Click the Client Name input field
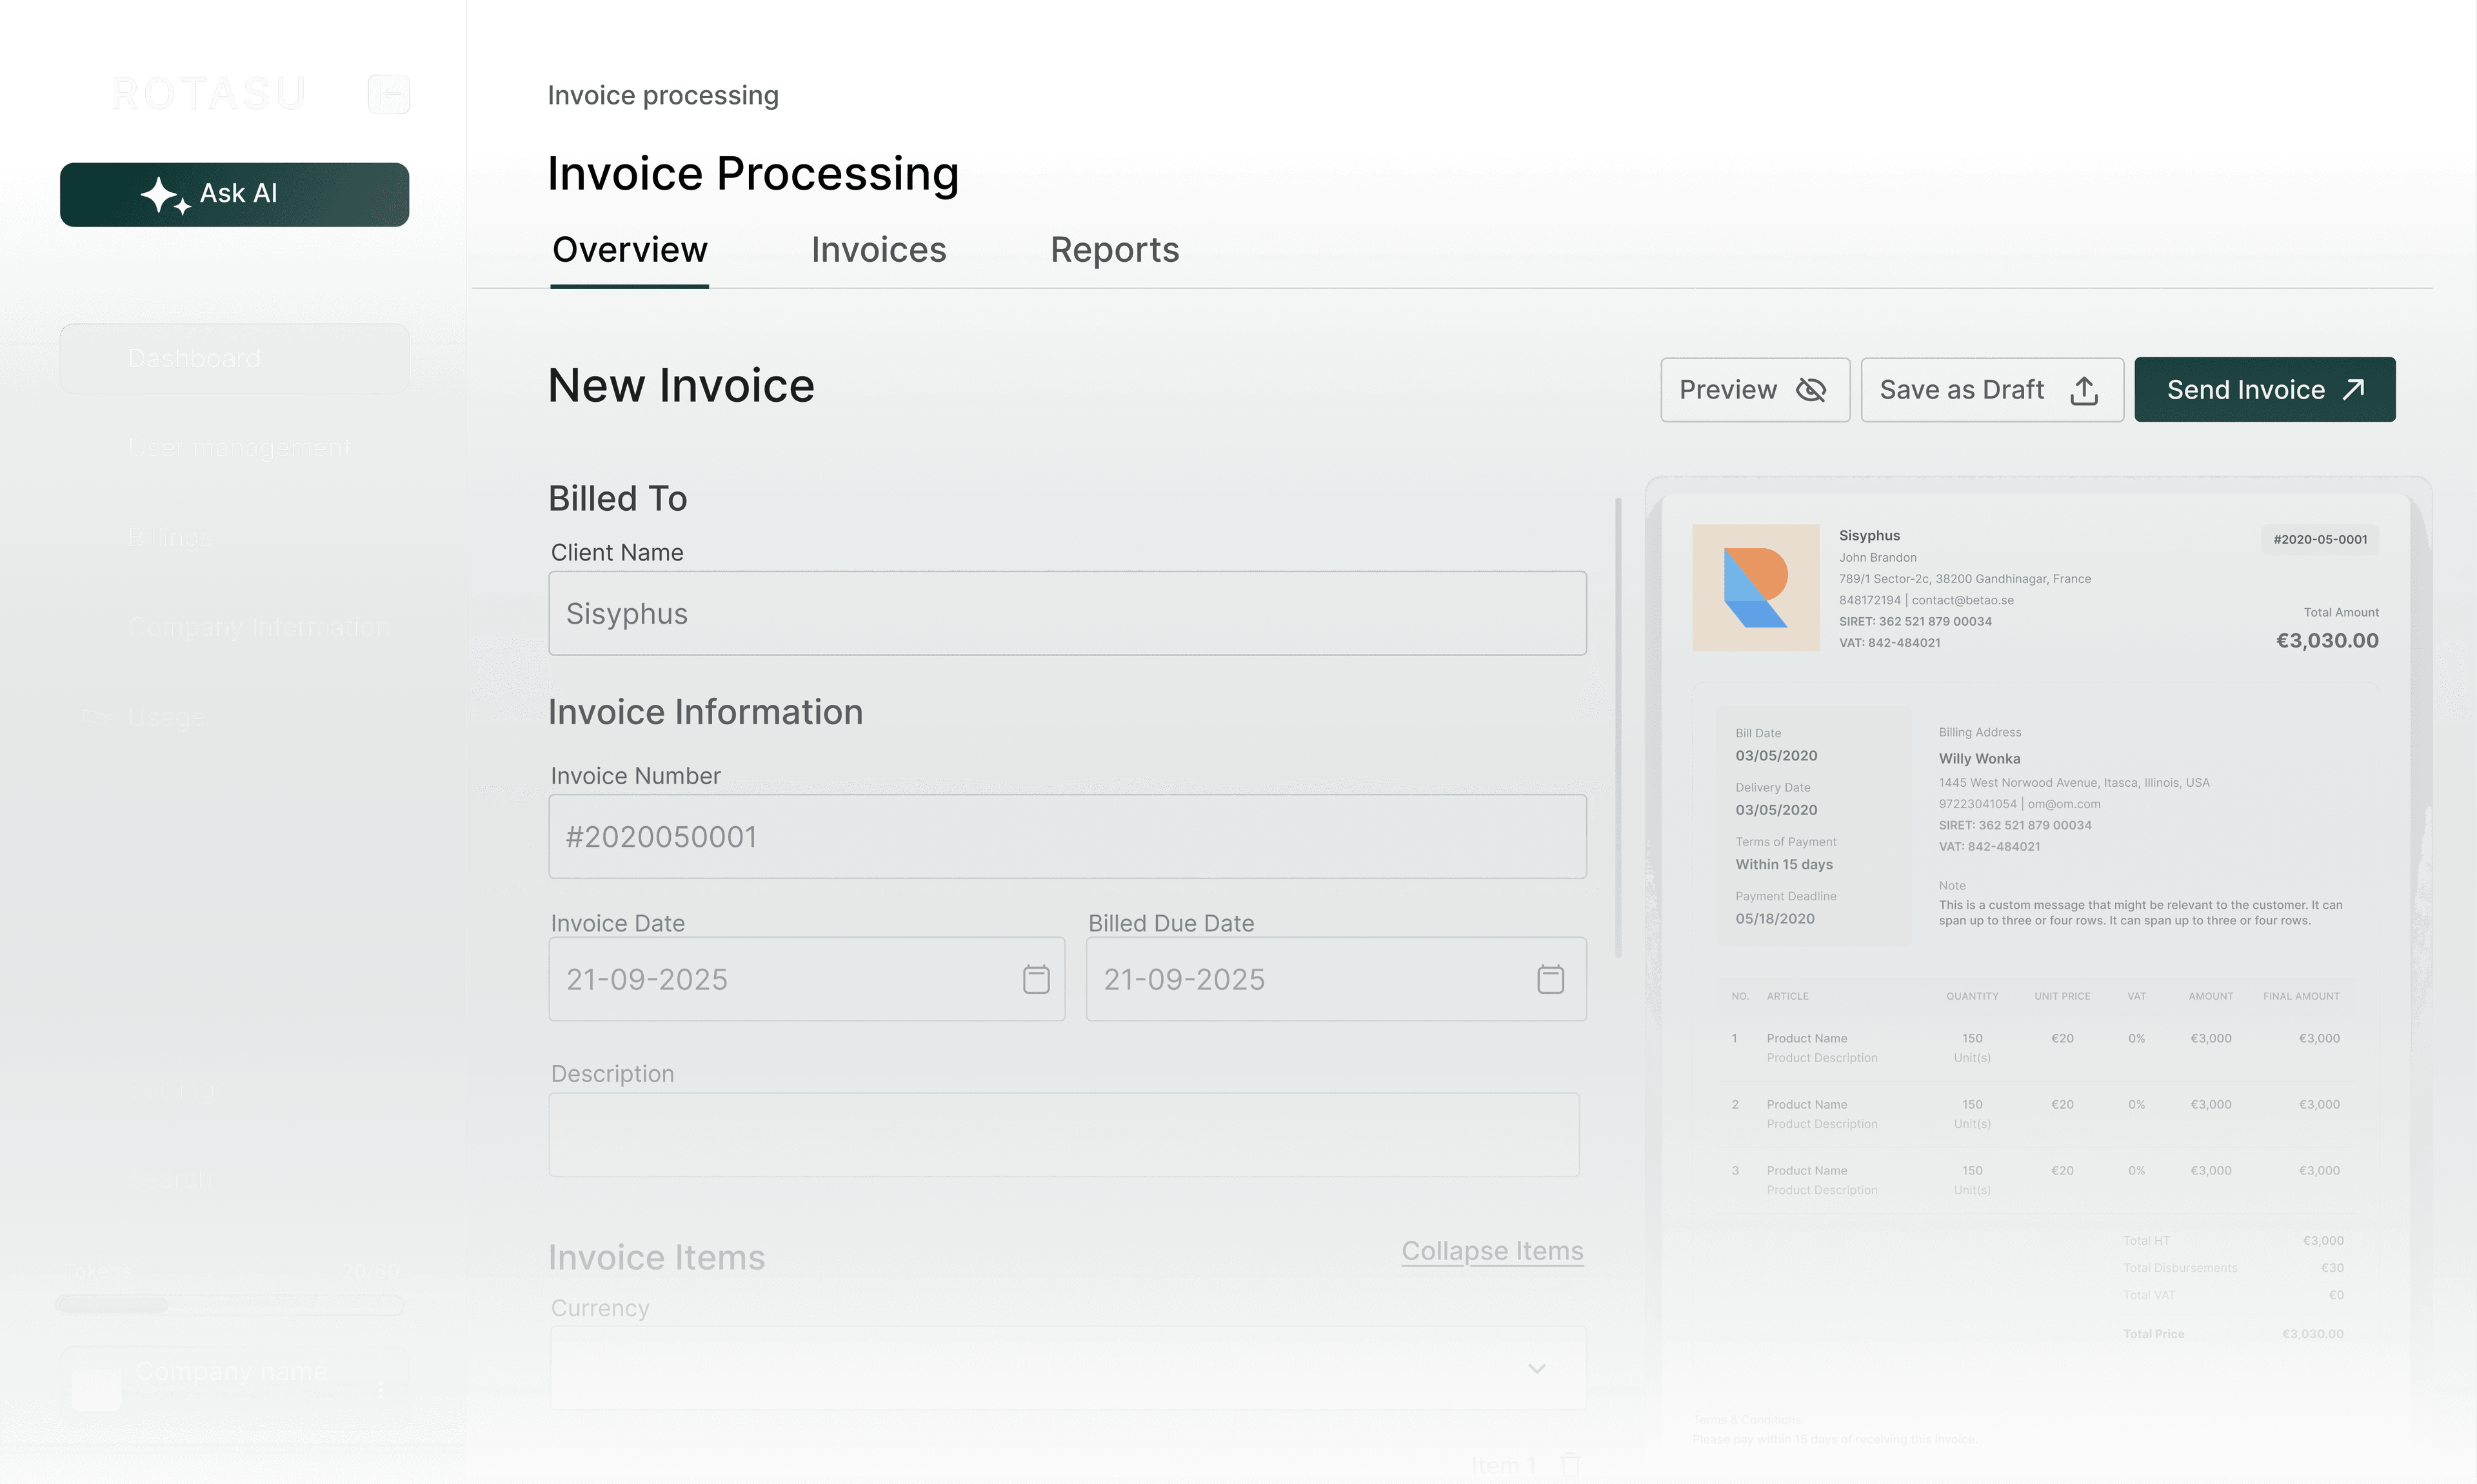This screenshot has width=2477, height=1484. coord(1066,613)
